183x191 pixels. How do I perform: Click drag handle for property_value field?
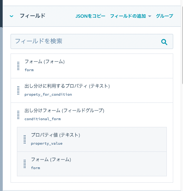tap(25, 139)
